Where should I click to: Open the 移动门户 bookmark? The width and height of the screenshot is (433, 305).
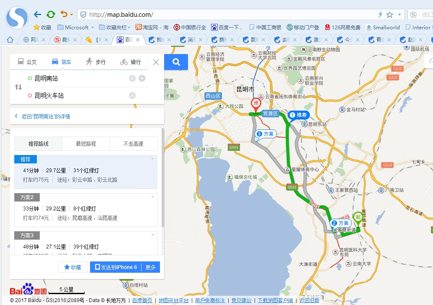point(303,27)
